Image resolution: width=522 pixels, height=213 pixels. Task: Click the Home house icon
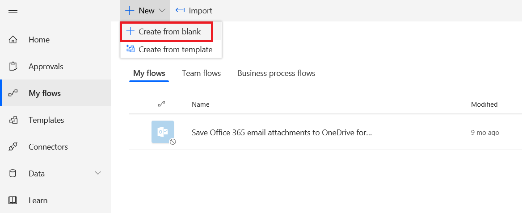[x=13, y=40]
